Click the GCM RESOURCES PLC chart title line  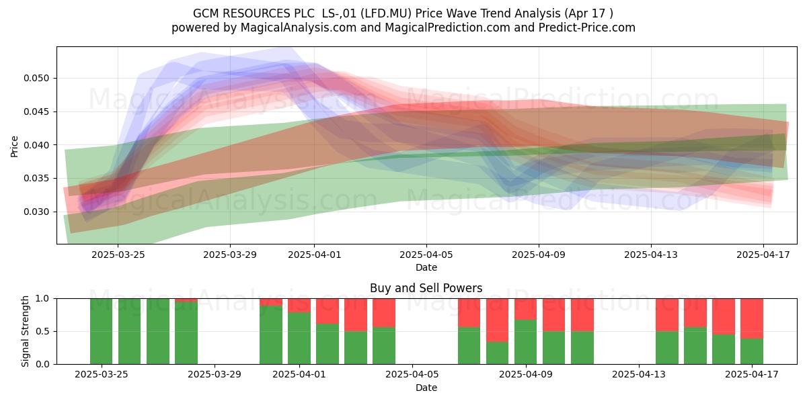[x=403, y=13]
